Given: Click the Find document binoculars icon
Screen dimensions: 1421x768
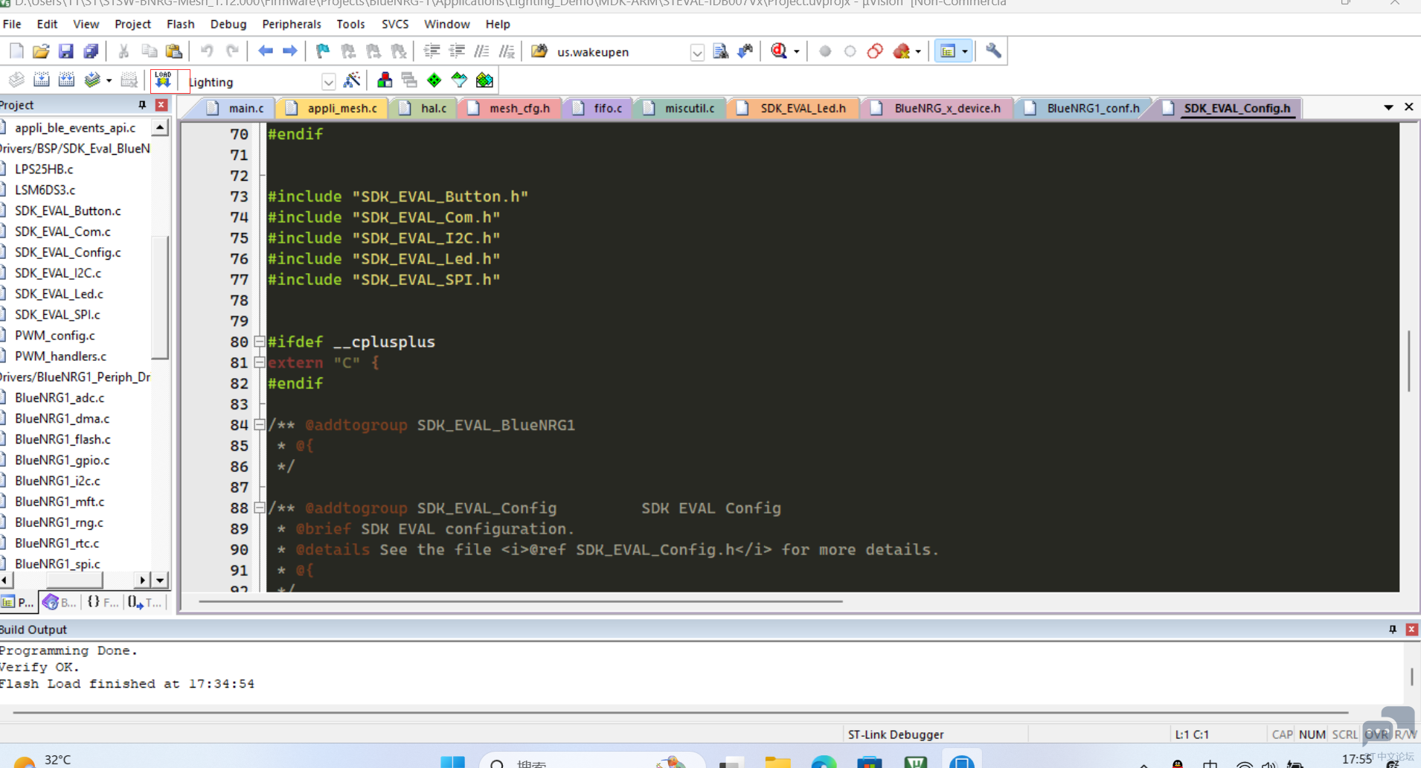Looking at the screenshot, I should coord(720,51).
